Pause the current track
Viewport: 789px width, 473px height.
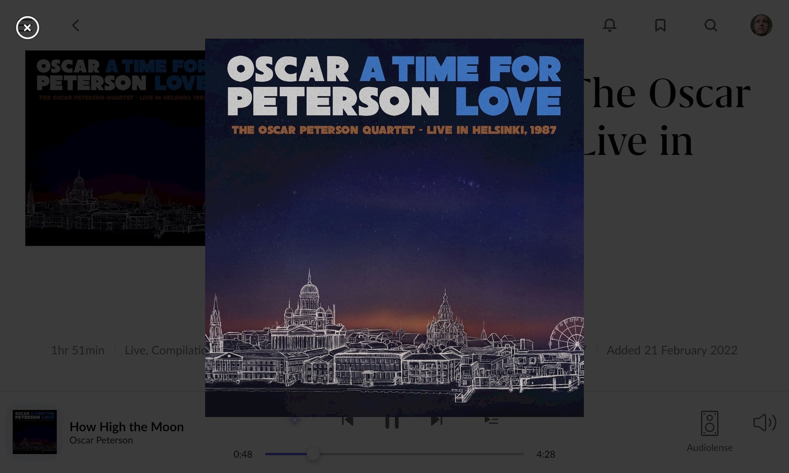pos(392,421)
